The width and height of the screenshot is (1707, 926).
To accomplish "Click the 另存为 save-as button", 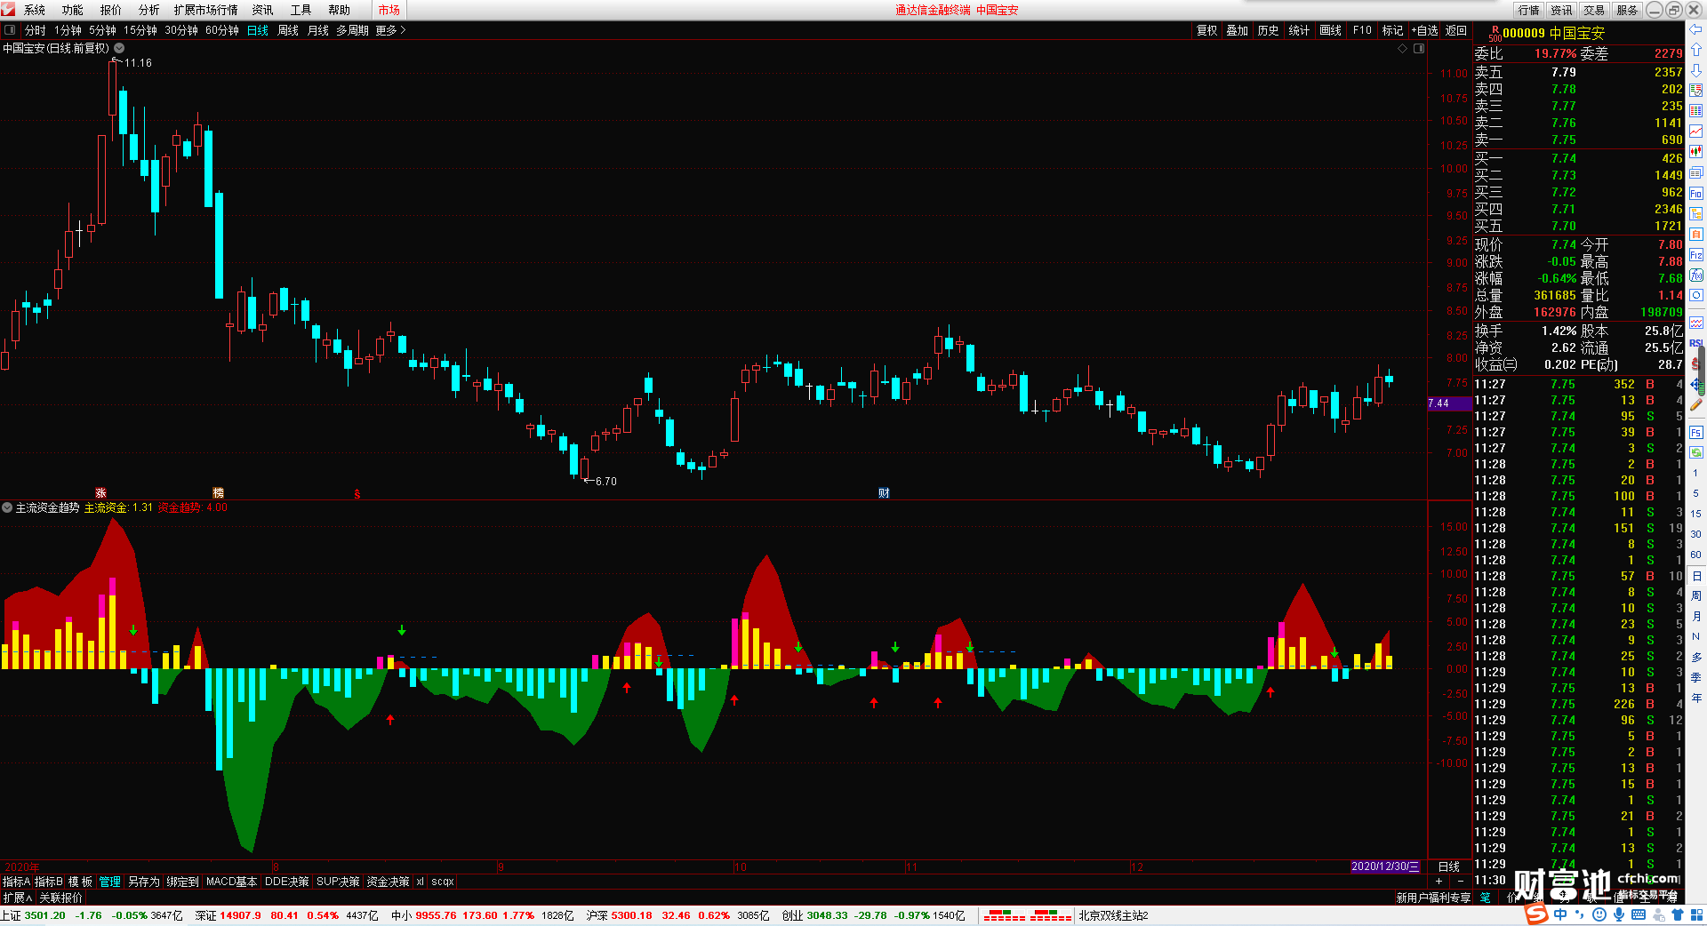I will pos(143,882).
